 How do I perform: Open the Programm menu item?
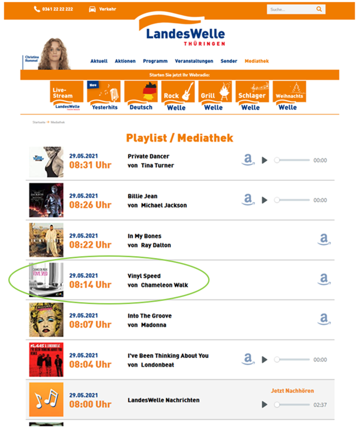tap(155, 61)
